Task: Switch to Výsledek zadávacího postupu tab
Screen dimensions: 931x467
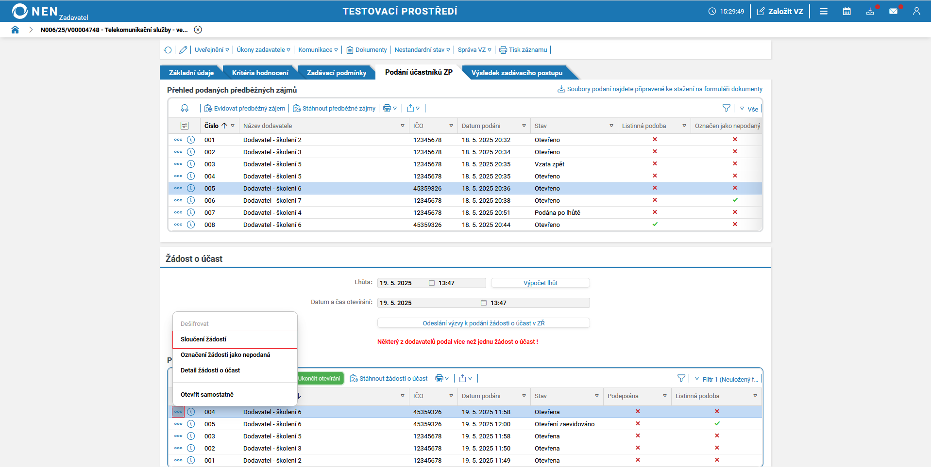Action: click(x=517, y=73)
